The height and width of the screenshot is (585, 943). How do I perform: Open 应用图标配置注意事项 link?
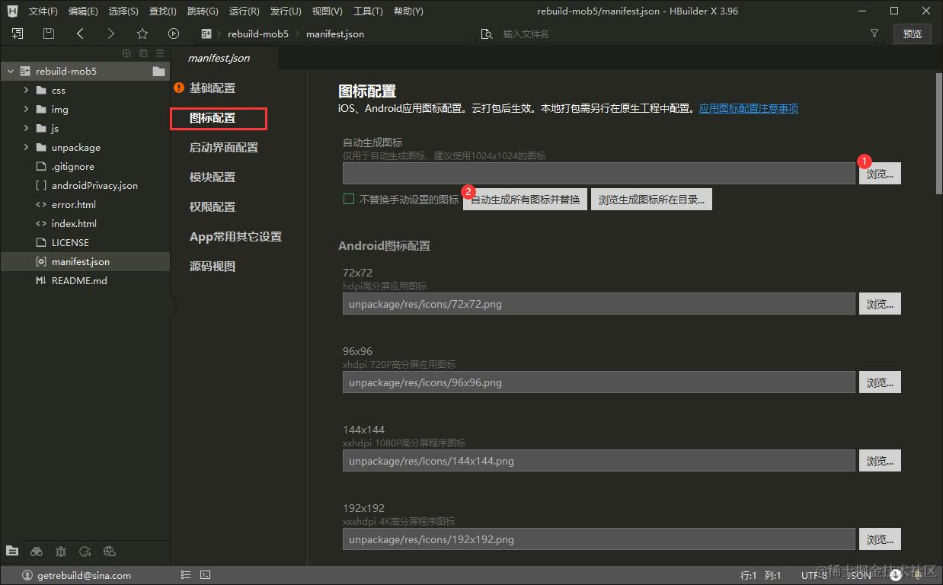(x=749, y=109)
